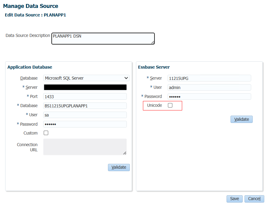Click the dropdown arrow beside Microsoft SQL Server

pos(126,78)
